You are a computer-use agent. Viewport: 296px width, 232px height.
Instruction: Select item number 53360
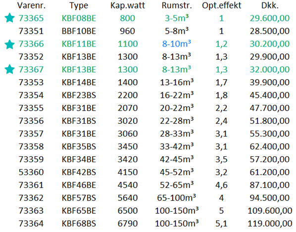[x=31, y=172]
